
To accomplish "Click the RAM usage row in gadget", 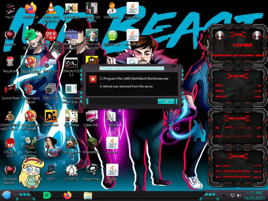I will (x=238, y=91).
